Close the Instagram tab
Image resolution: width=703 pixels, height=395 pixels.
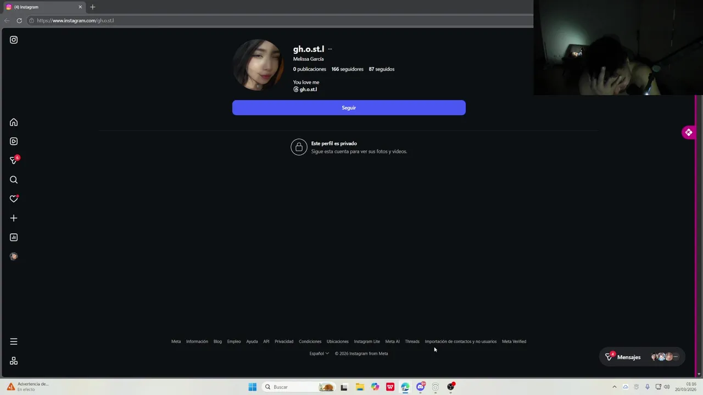(80, 7)
